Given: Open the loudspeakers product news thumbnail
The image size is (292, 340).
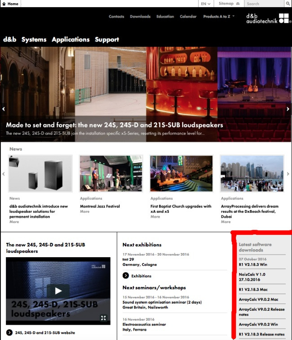Looking at the screenshot, I should point(40,174).
